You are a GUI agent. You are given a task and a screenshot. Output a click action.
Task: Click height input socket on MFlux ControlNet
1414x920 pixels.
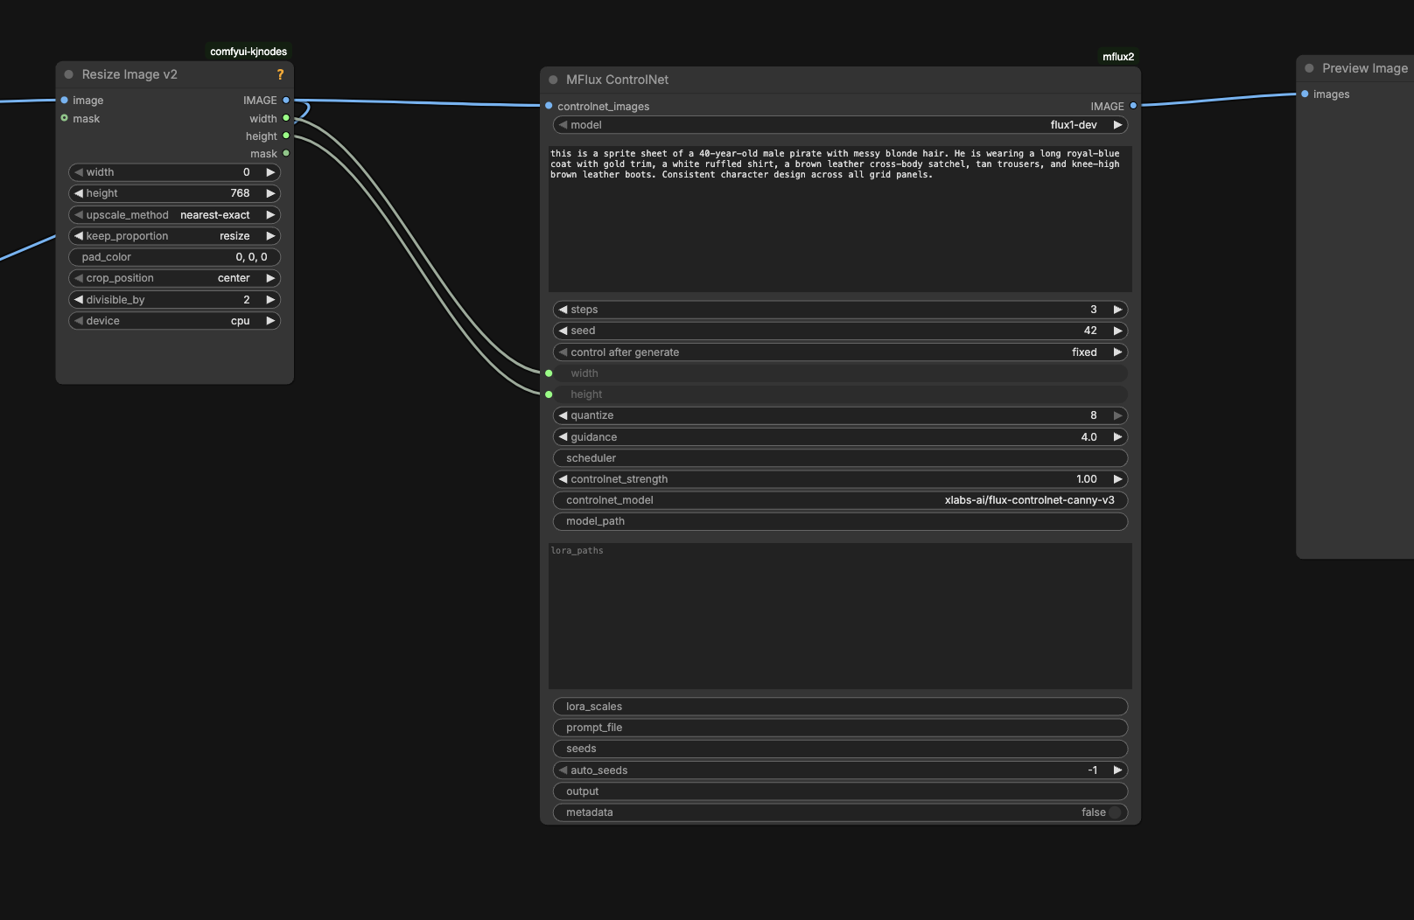[x=549, y=394]
